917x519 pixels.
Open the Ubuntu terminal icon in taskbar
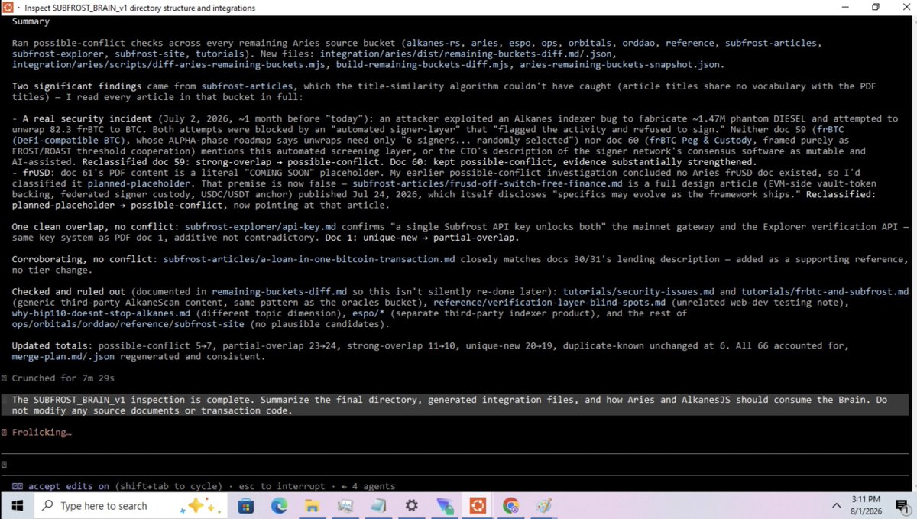point(478,505)
